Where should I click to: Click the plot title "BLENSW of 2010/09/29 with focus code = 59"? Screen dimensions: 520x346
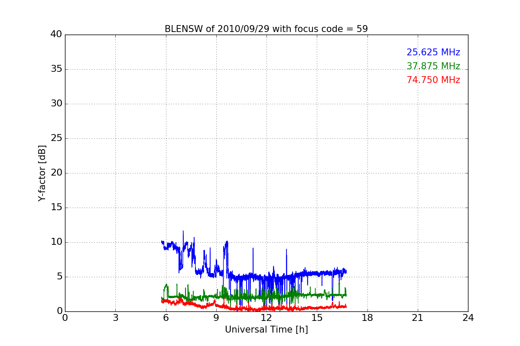pos(266,29)
